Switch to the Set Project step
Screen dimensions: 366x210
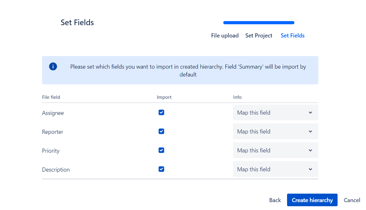click(259, 36)
